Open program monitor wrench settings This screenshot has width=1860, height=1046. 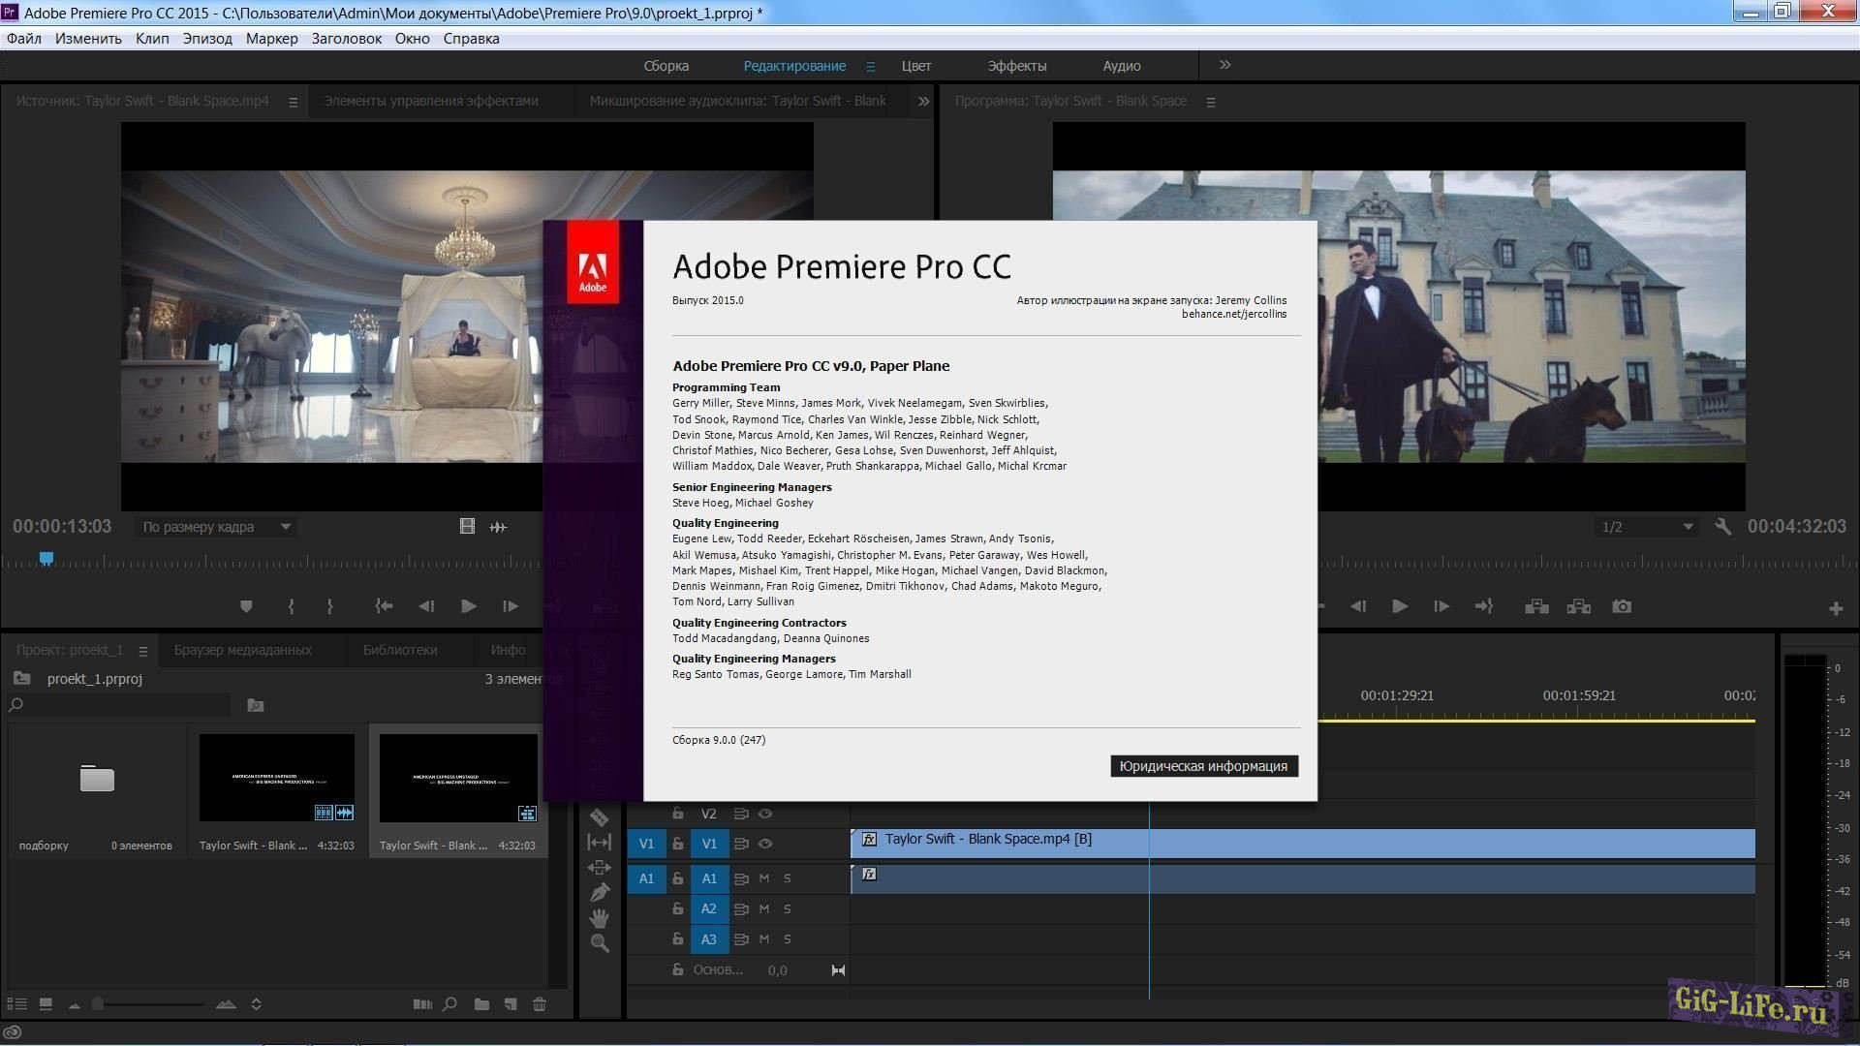(x=1722, y=527)
